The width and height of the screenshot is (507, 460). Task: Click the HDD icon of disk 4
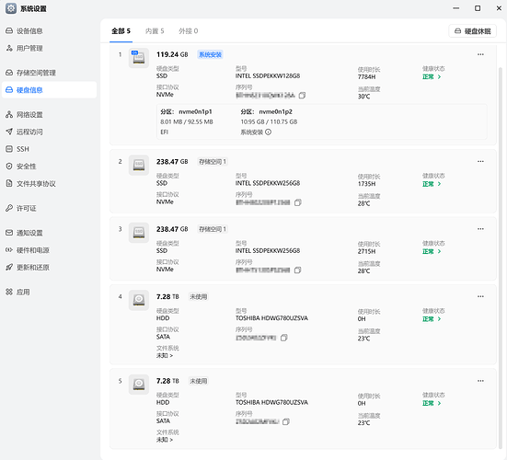pos(139,300)
